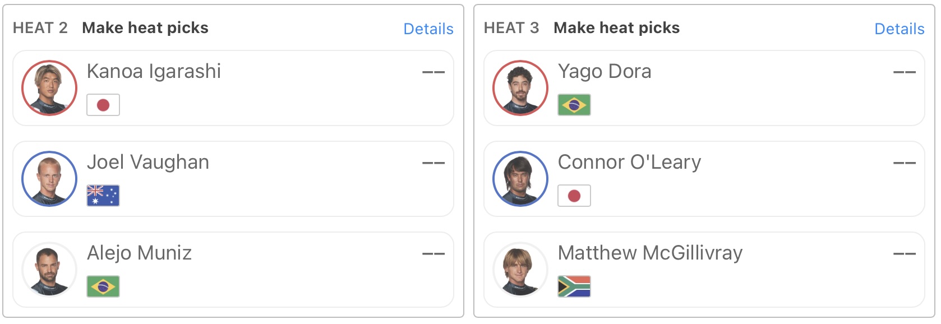Click Joel Vaughan's Australia flag icon

(x=103, y=196)
